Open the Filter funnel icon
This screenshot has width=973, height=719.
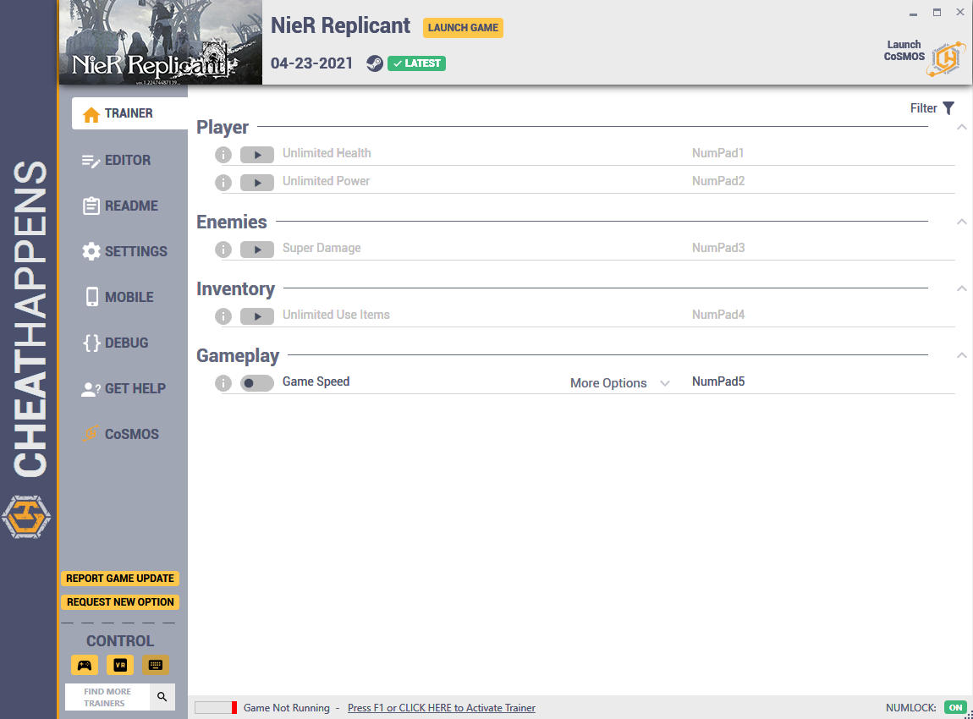[x=948, y=108]
